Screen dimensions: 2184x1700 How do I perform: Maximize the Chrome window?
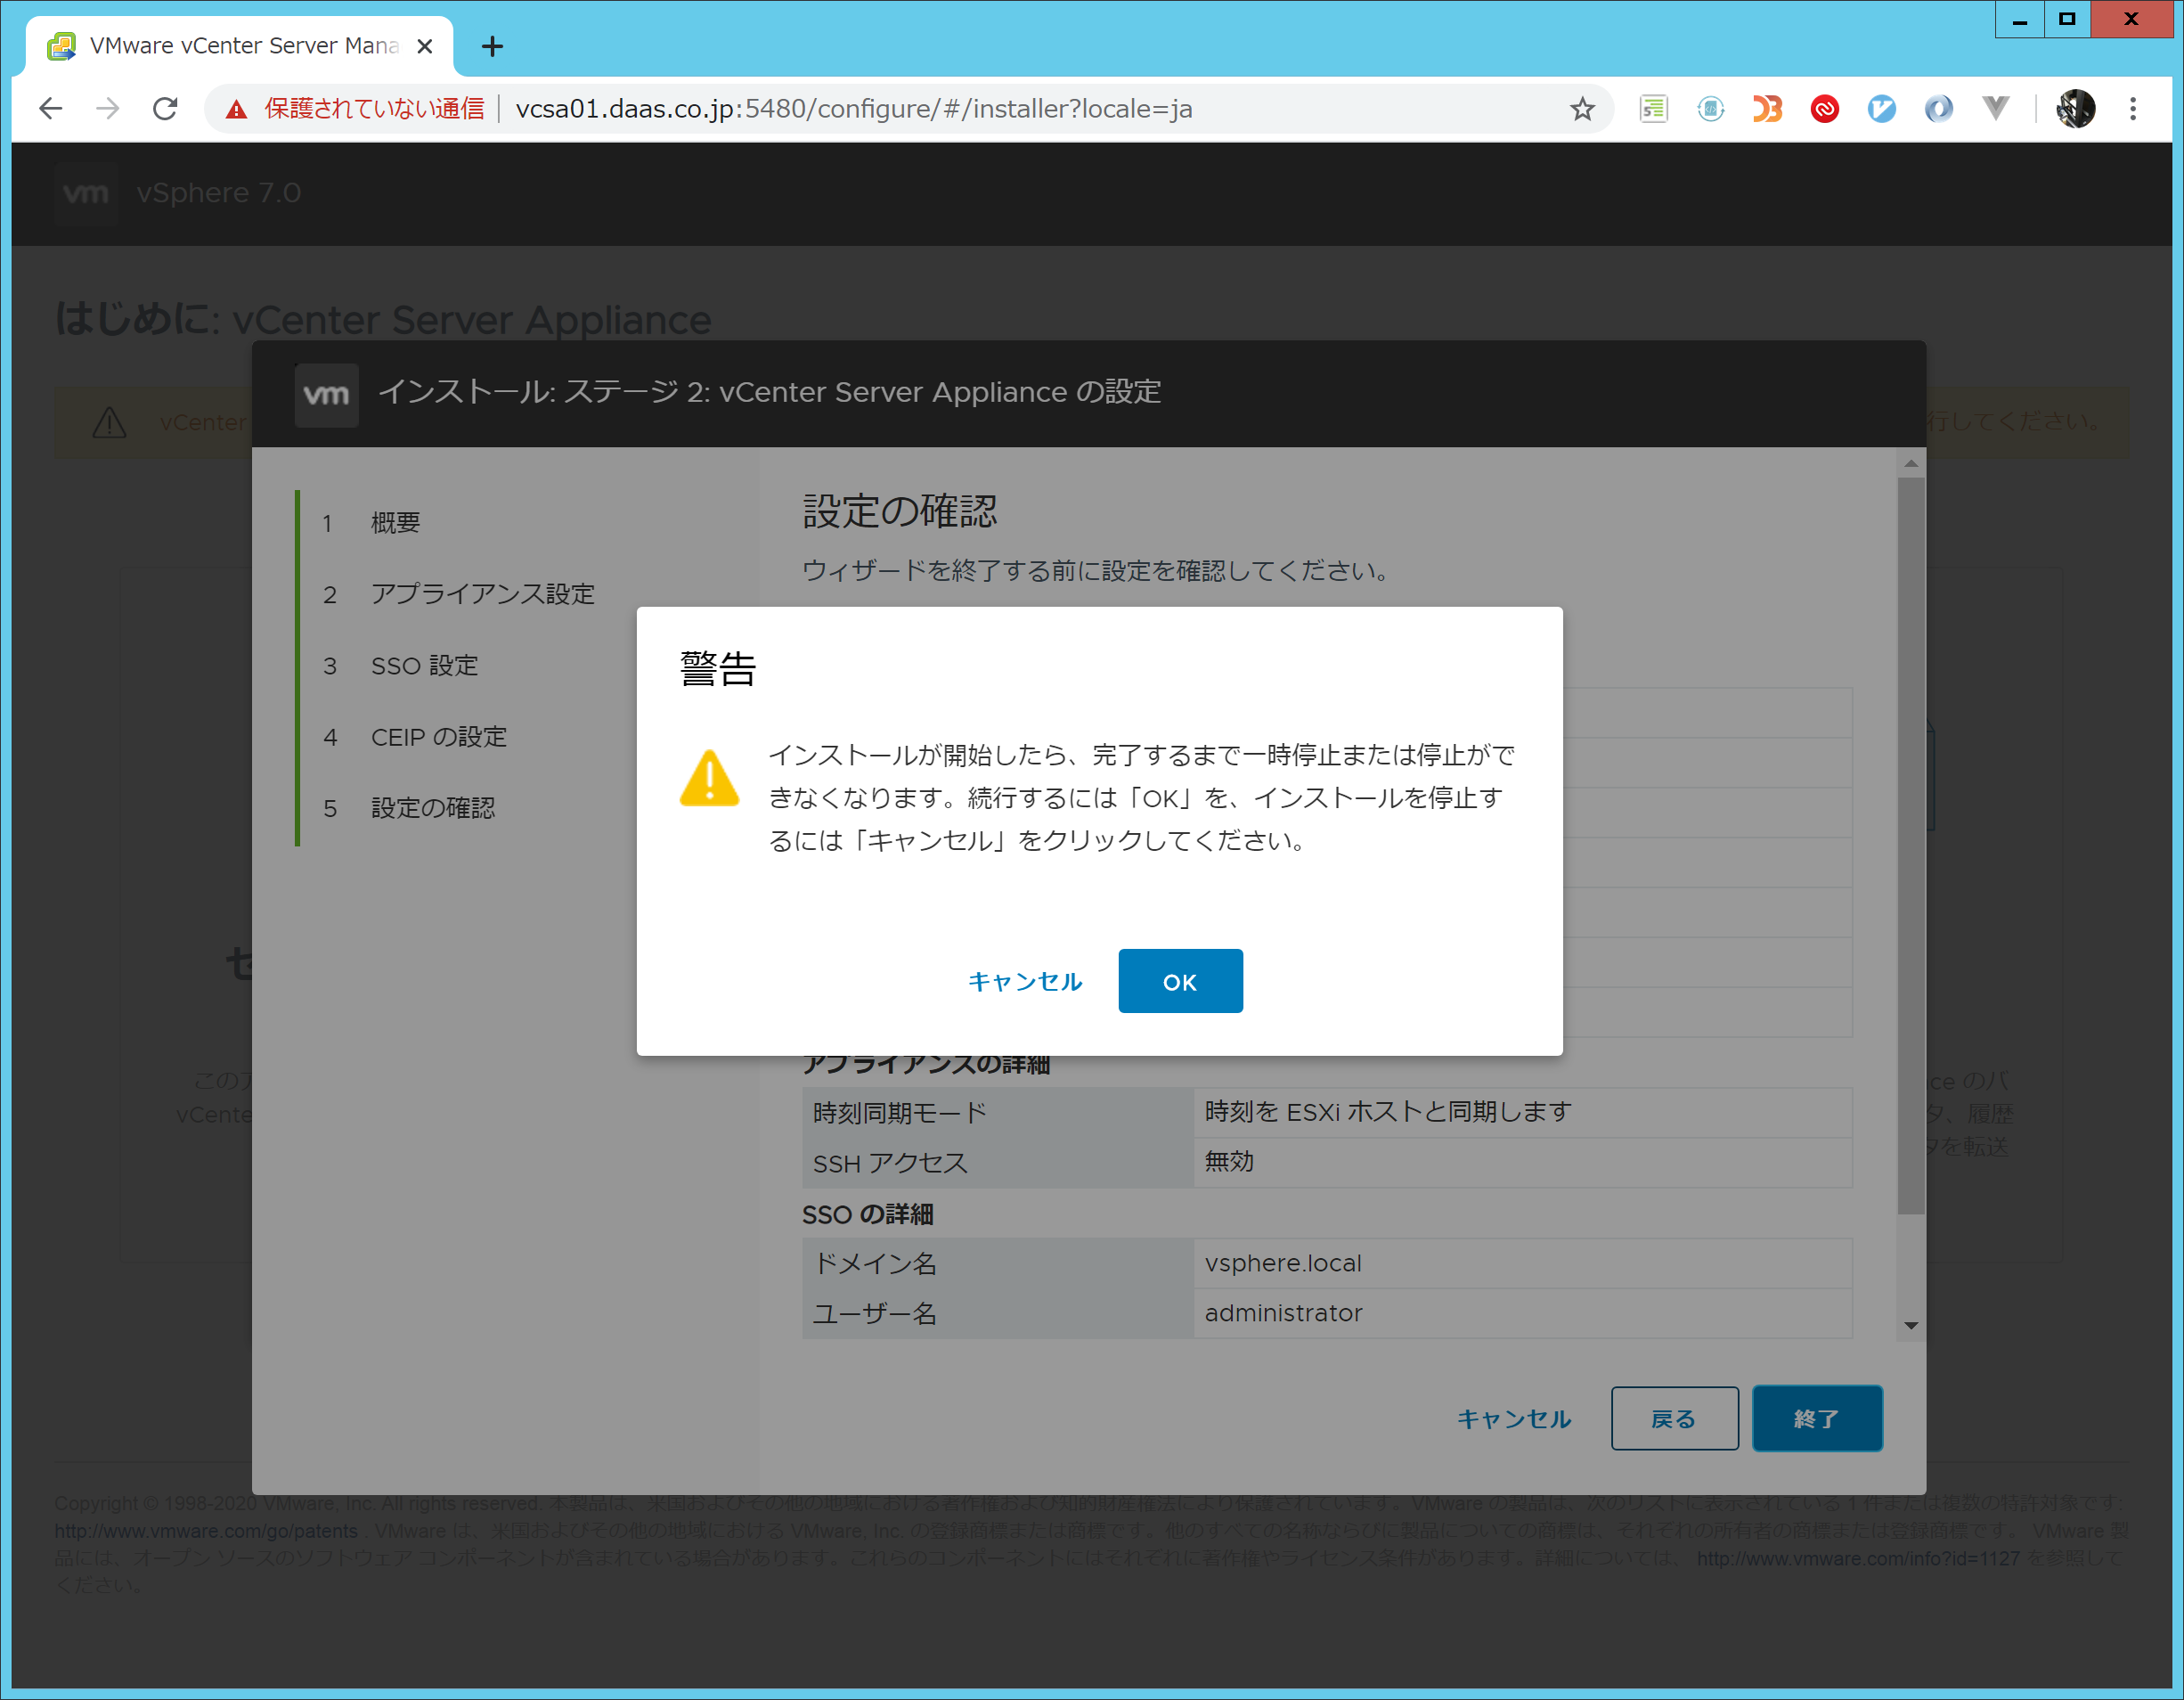(x=2067, y=19)
